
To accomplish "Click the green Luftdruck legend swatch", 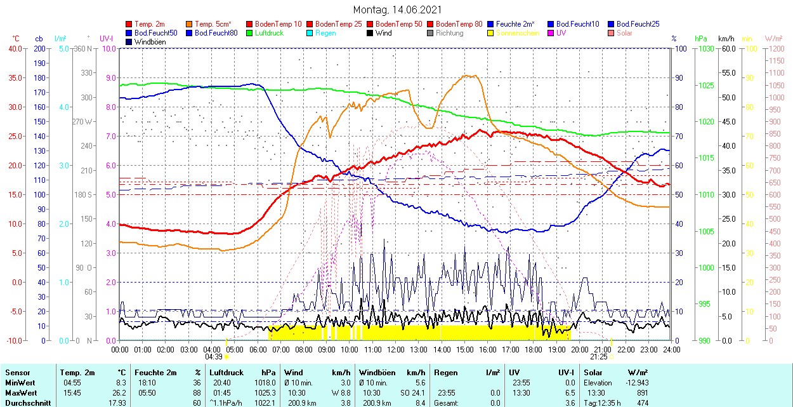I will tap(249, 33).
